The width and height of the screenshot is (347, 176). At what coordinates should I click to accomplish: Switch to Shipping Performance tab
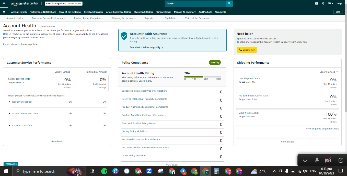click(x=124, y=18)
